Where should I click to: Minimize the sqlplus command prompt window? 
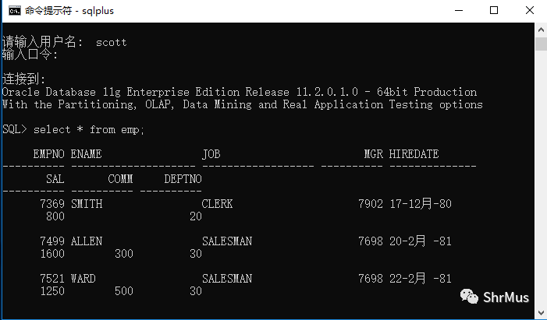pos(459,11)
